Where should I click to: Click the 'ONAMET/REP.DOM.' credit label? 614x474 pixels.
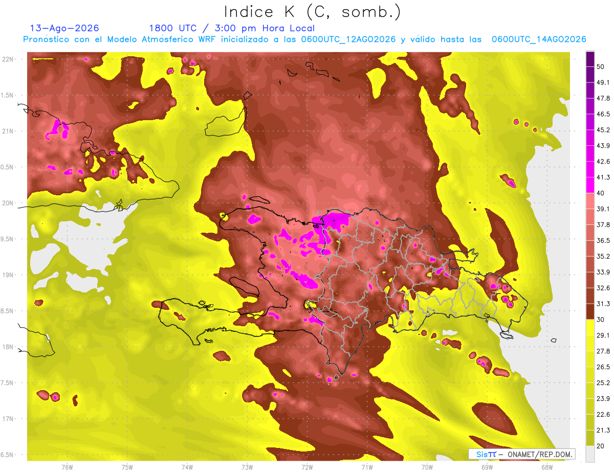539,454
